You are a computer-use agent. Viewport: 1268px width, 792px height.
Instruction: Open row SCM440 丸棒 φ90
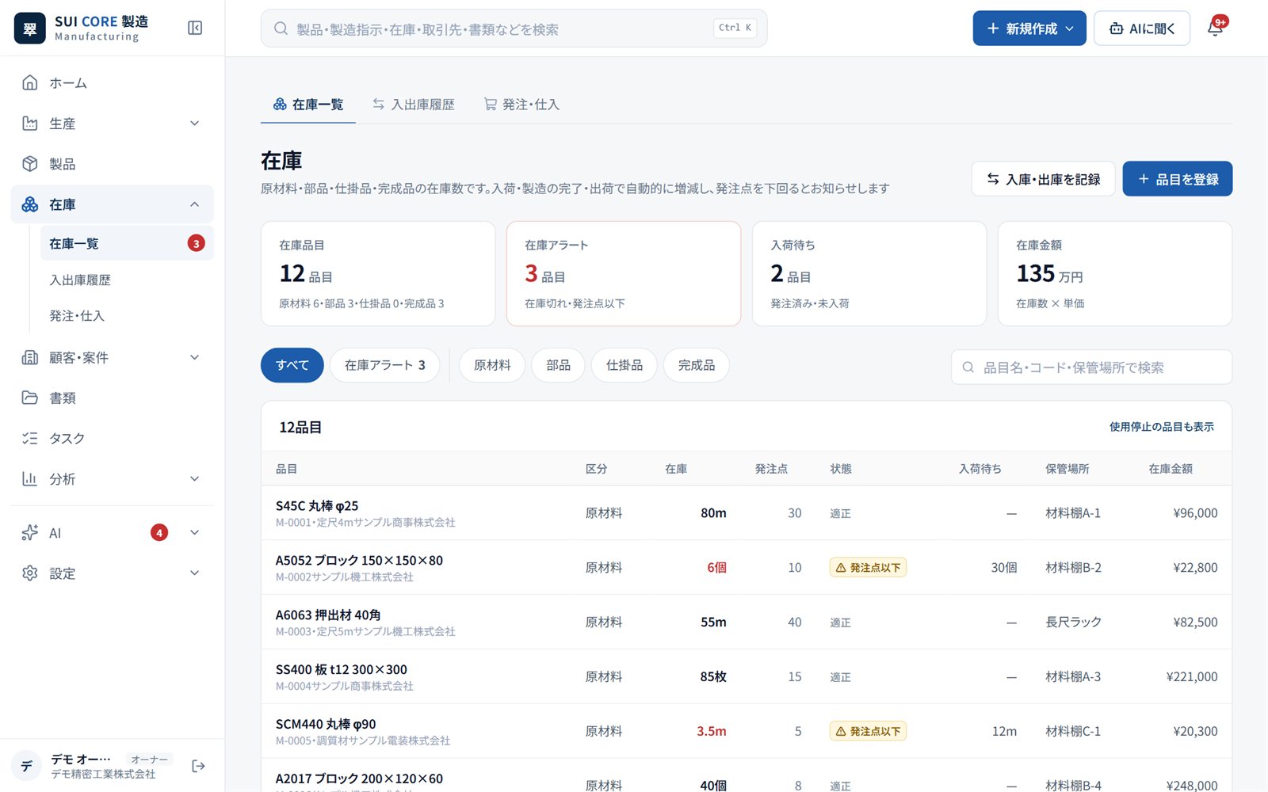(747, 732)
